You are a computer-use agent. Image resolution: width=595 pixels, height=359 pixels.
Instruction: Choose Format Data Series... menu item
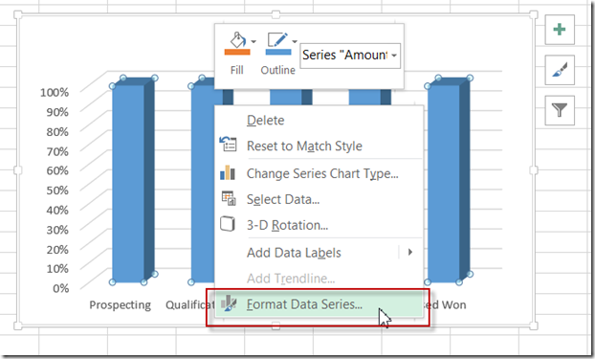click(x=319, y=304)
